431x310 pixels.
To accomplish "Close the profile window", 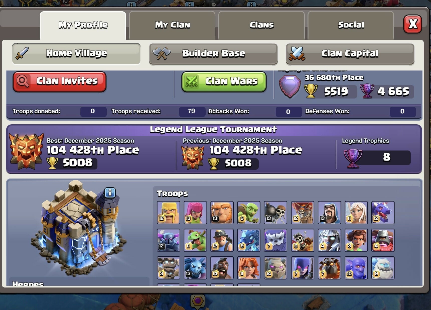I will [412, 24].
